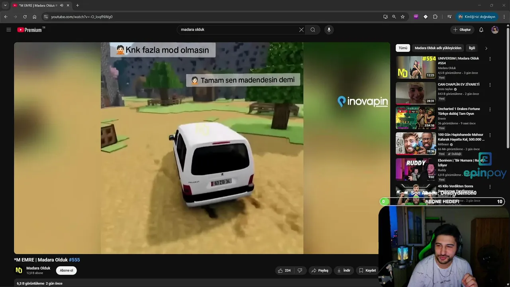The height and width of the screenshot is (287, 510).
Task: Open the browser home page
Action: click(35, 17)
